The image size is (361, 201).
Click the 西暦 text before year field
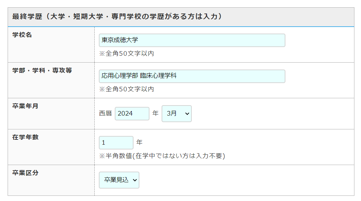click(105, 113)
